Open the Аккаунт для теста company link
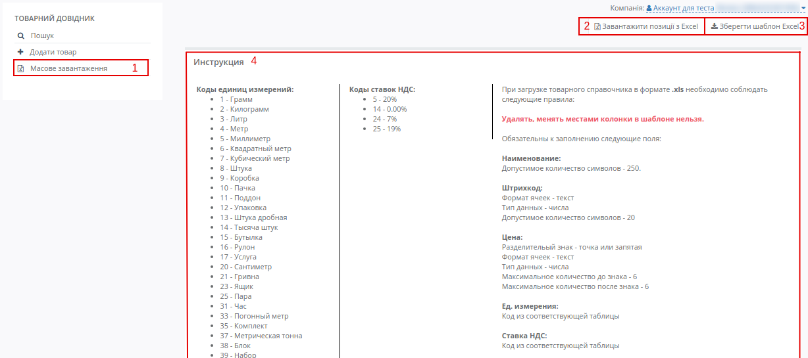Image resolution: width=808 pixels, height=358 pixels. tap(684, 9)
